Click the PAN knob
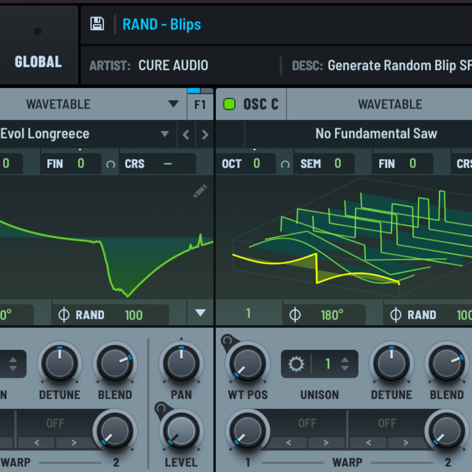Screen dimensions: 472x472 181,363
